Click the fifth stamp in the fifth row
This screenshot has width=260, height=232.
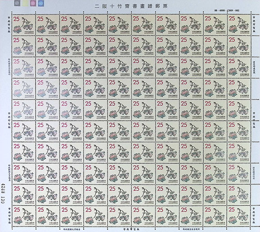point(119,109)
